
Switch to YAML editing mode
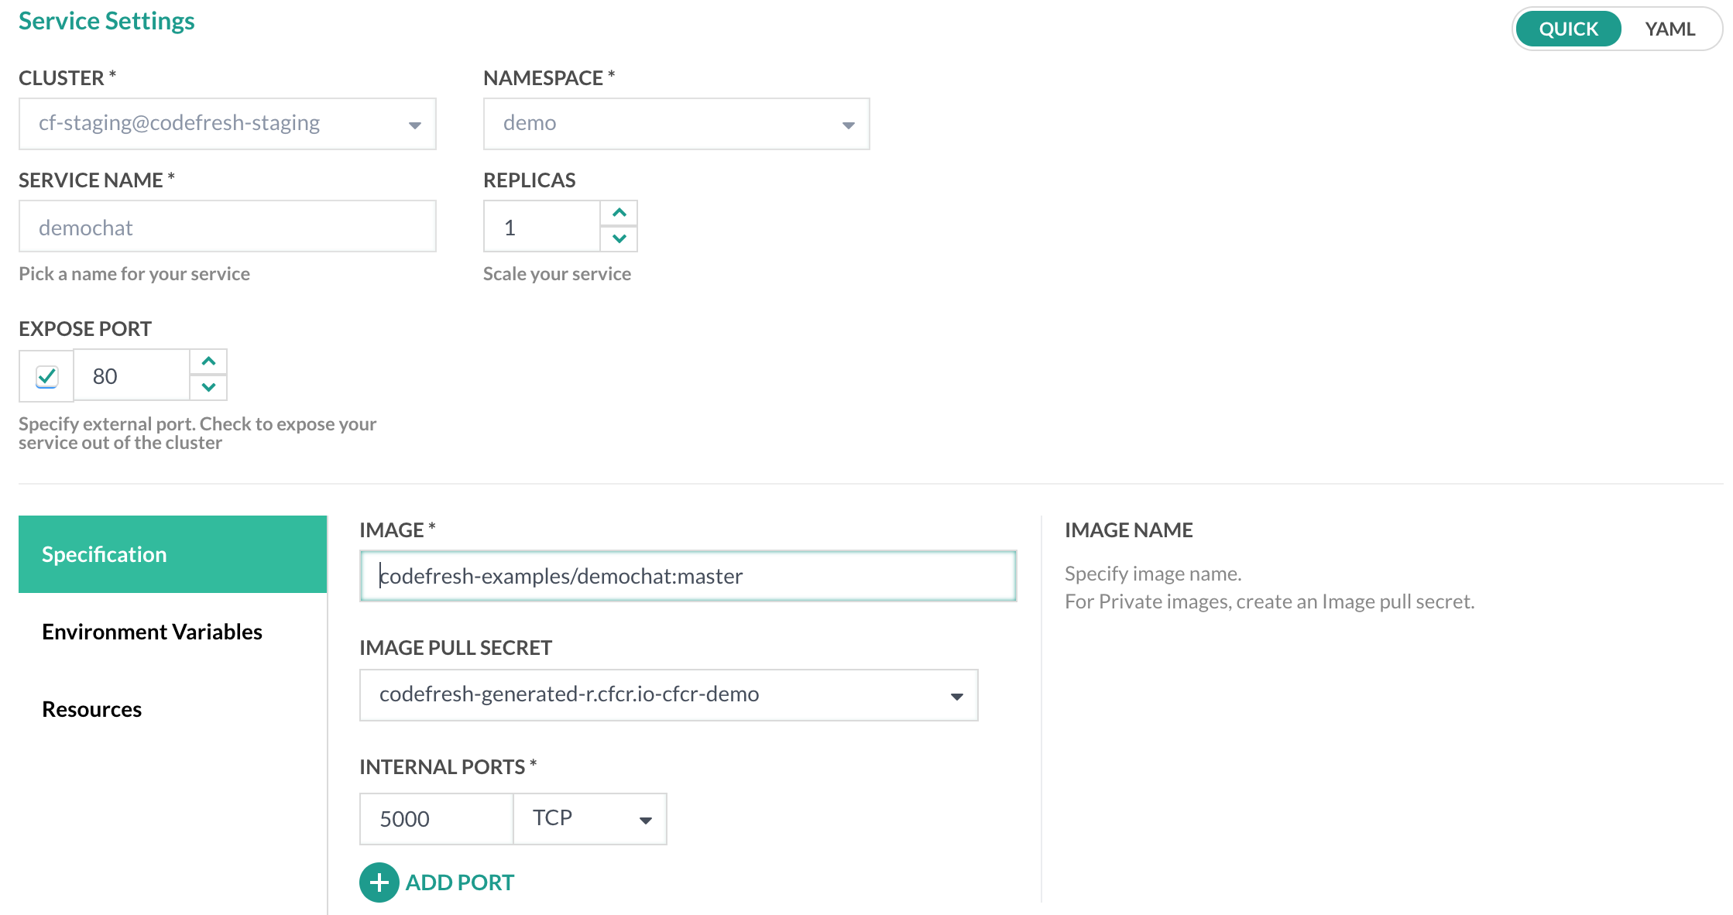coord(1670,29)
